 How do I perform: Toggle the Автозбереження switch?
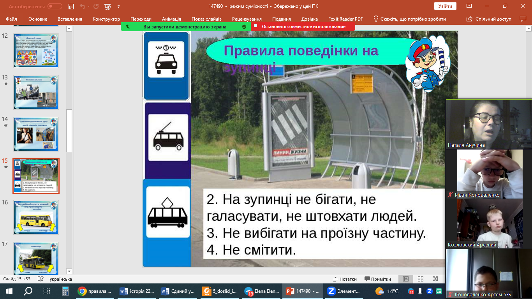click(55, 6)
